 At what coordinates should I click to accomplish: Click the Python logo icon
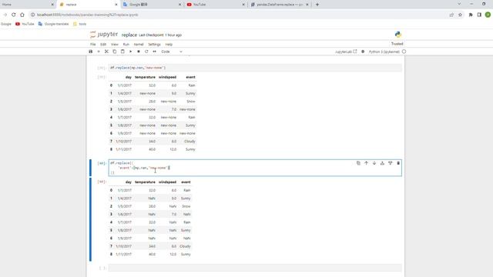397,35
